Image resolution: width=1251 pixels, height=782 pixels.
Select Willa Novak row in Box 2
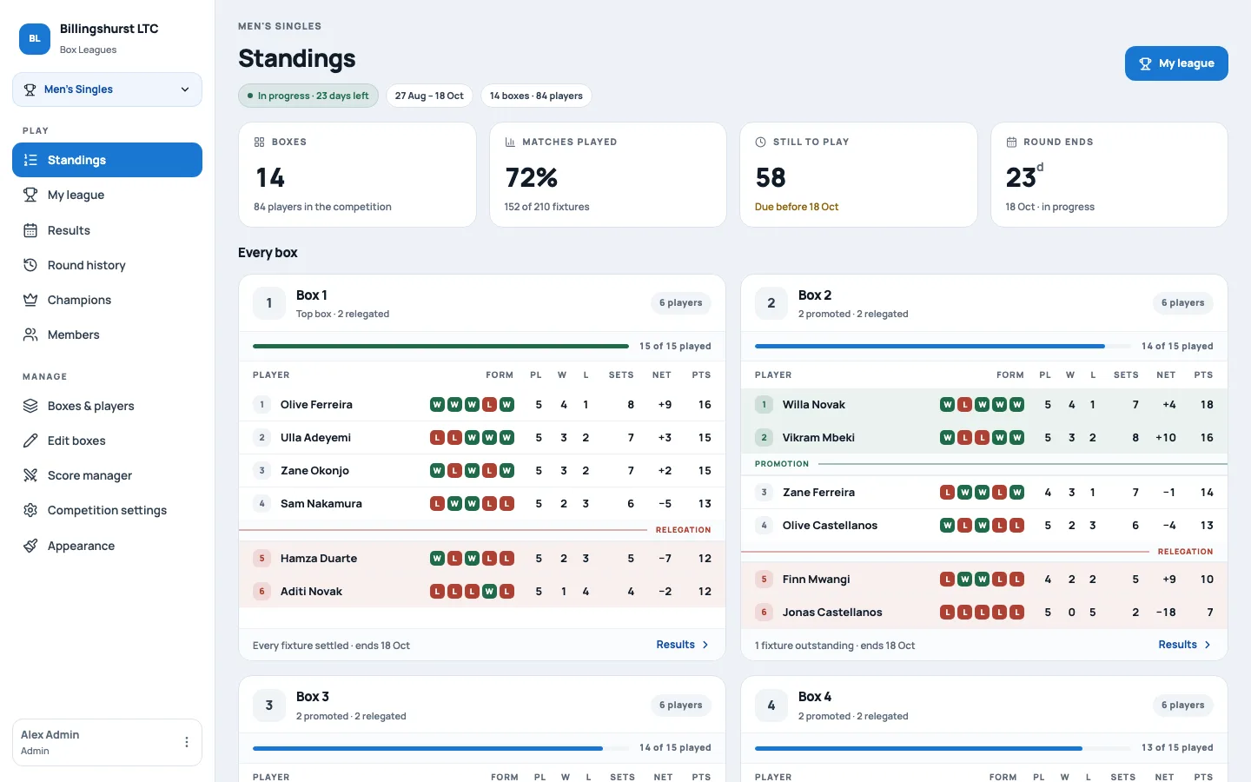click(984, 405)
